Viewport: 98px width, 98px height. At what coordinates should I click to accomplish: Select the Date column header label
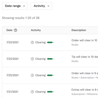[x=9, y=30]
